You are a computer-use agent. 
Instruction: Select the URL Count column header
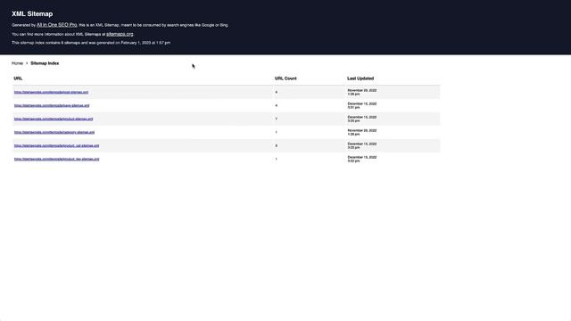coord(285,78)
